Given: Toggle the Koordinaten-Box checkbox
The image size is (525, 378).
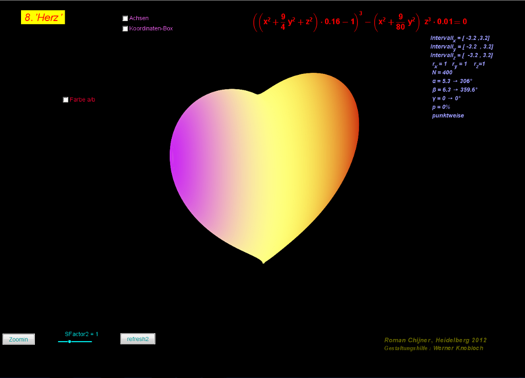Looking at the screenshot, I should click(x=125, y=29).
